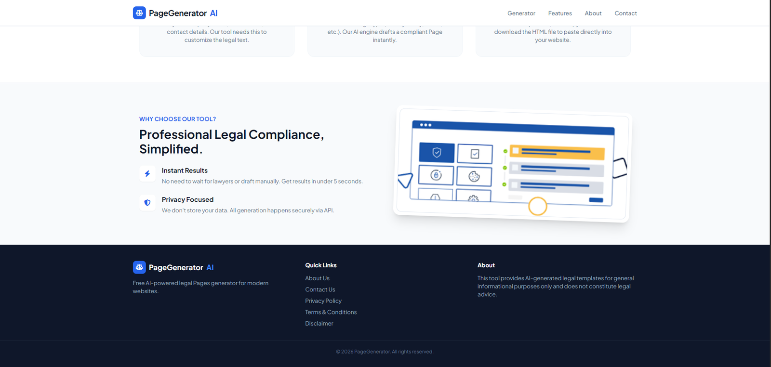Image resolution: width=771 pixels, height=367 pixels.
Task: Click the footer PageGenerator scales logo icon
Action: [x=139, y=267]
